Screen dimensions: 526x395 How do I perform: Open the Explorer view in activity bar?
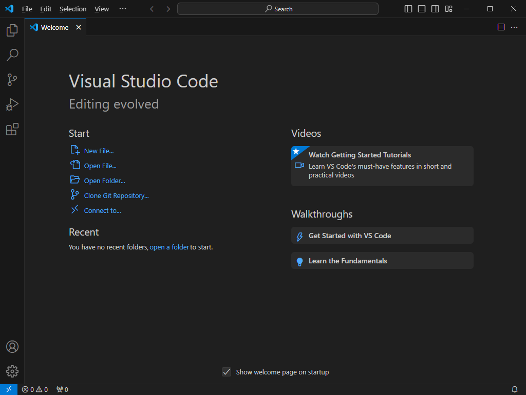pos(12,30)
